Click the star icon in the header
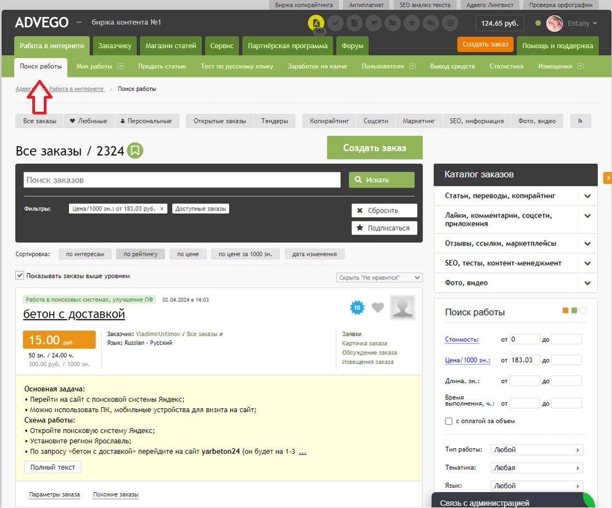612x508 pixels. pyautogui.click(x=412, y=23)
